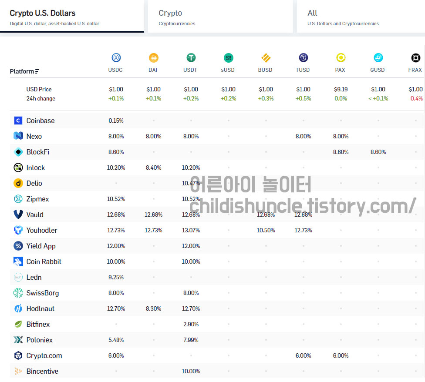Screen dimensions: 425x382
Task: Click TUSD 24h change +0.5%
Action: point(304,99)
